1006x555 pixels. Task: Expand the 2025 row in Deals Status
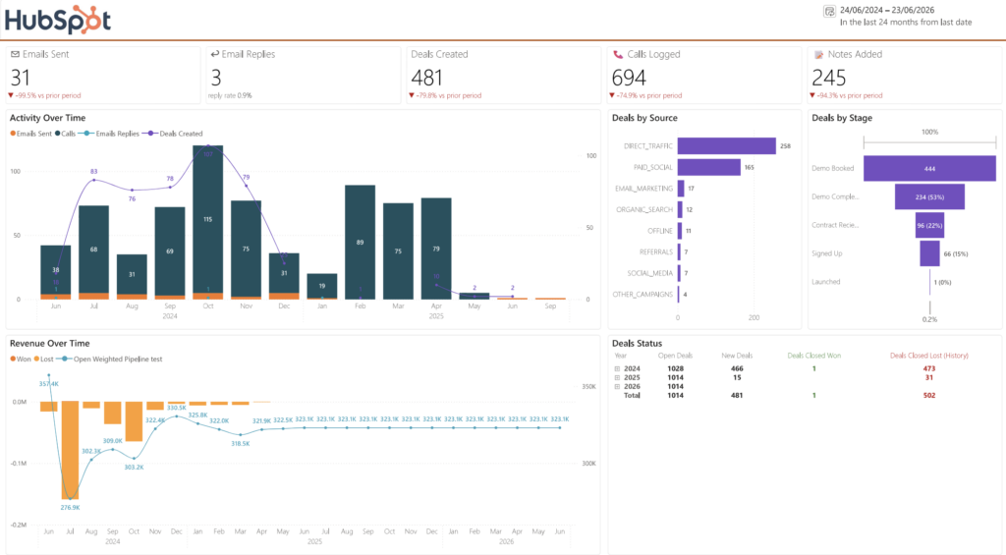coord(617,378)
